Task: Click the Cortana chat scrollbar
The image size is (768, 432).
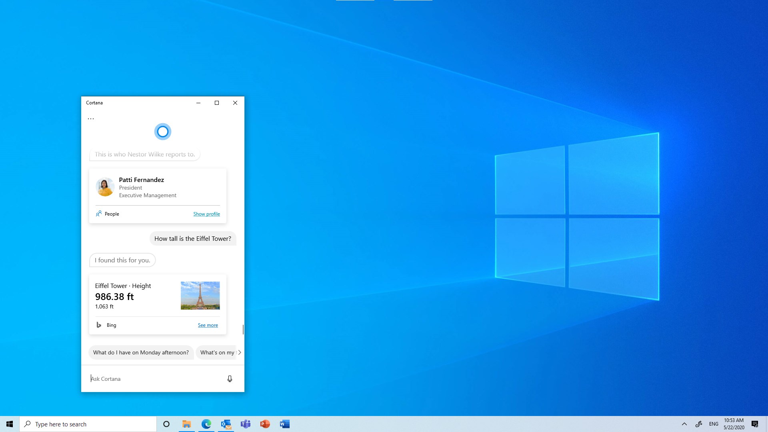Action: tap(243, 329)
